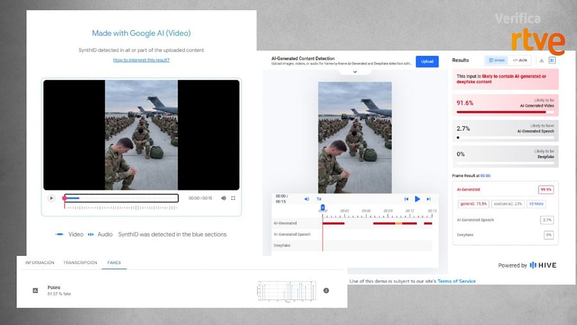
Task: Skip to previous frame in Hive player
Action: coord(406,199)
